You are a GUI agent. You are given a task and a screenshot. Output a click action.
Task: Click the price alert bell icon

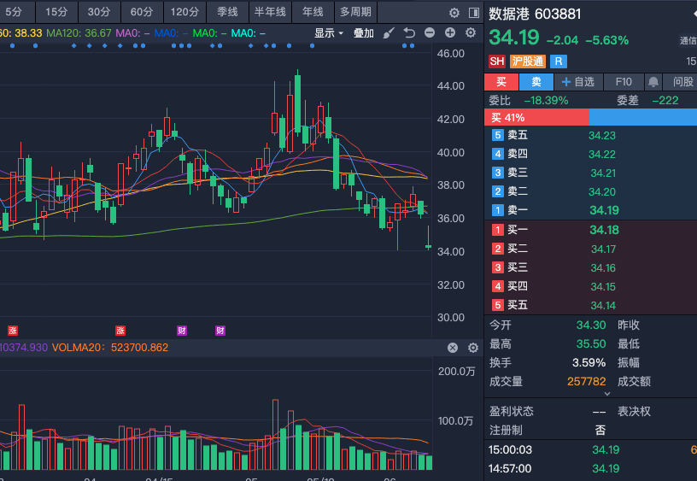coord(653,82)
